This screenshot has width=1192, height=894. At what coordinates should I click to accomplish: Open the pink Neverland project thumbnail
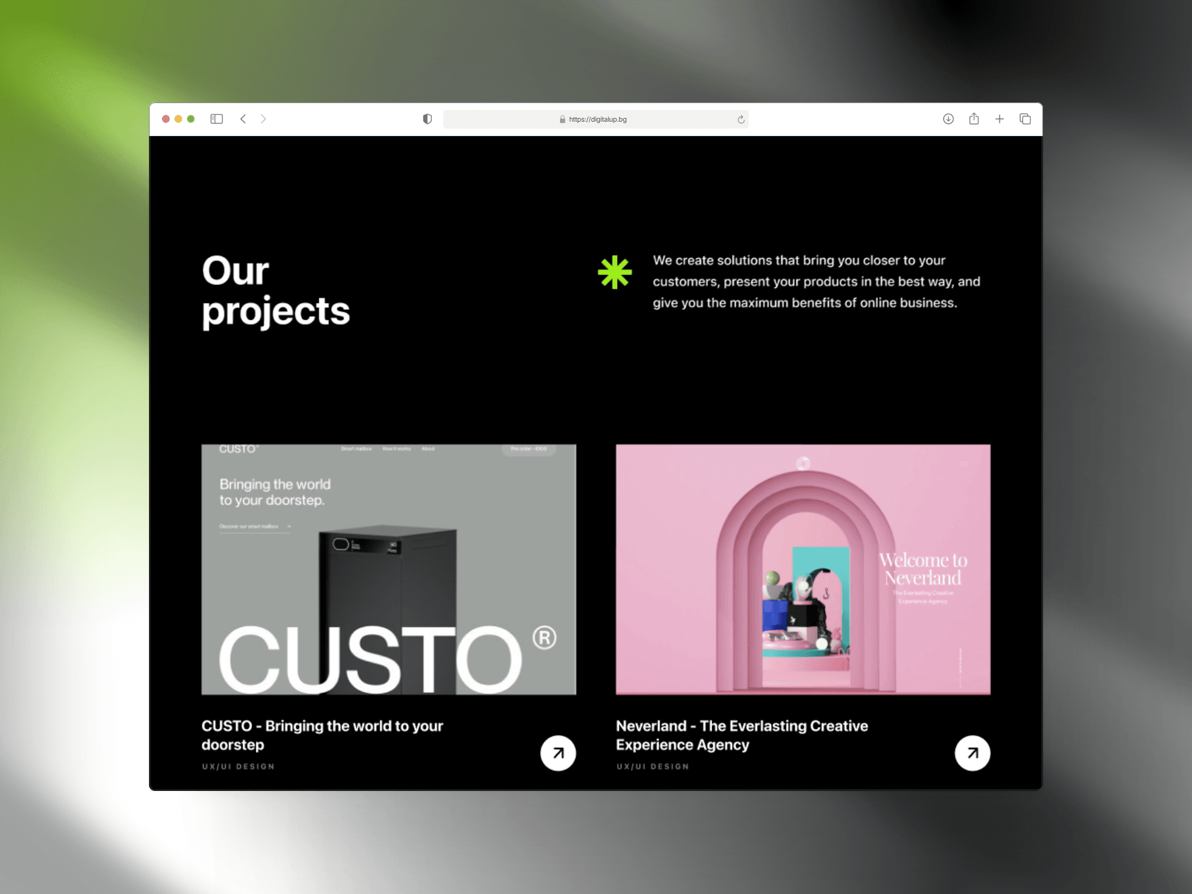coord(803,569)
